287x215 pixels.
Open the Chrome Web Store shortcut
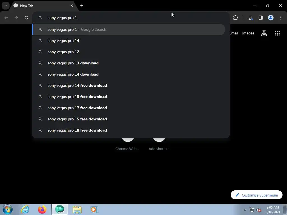128,144
